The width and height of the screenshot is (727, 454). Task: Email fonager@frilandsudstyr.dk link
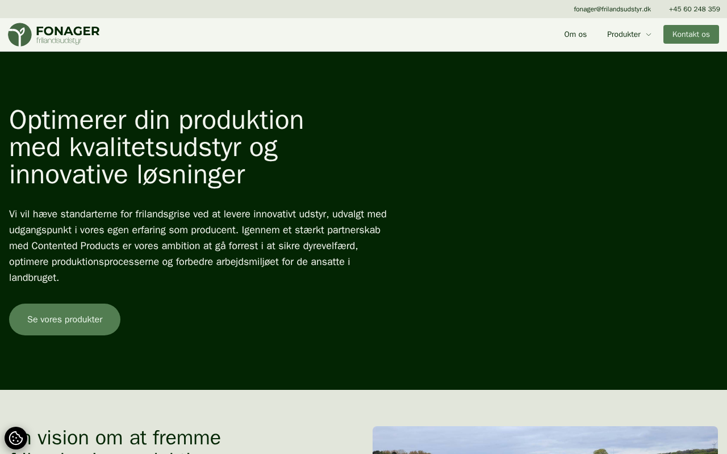pos(612,9)
